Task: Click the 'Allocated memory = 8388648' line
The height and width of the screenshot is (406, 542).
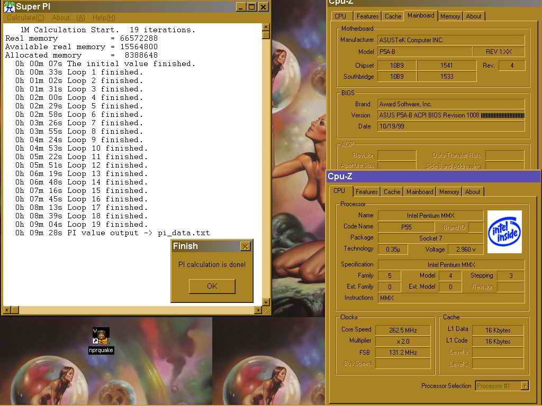Action: click(82, 55)
